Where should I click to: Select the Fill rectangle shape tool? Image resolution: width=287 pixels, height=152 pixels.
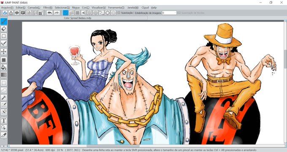[x=4, y=60]
